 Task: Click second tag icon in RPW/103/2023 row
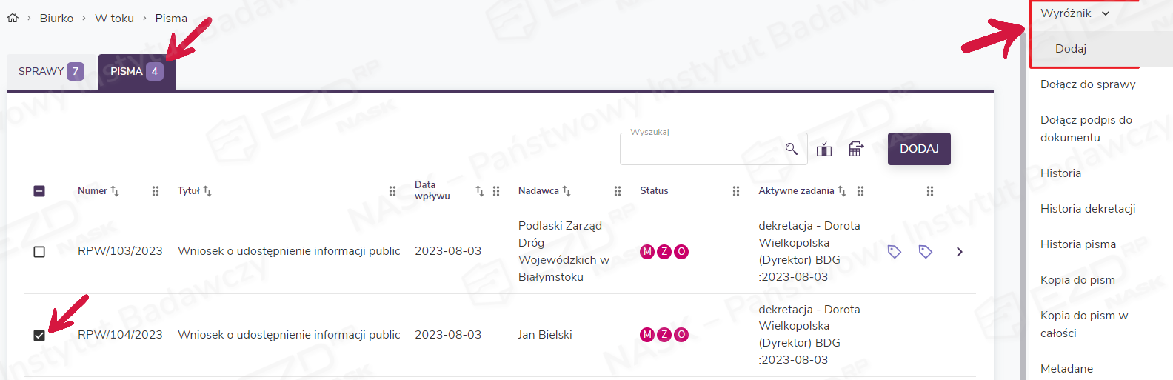[x=925, y=252]
